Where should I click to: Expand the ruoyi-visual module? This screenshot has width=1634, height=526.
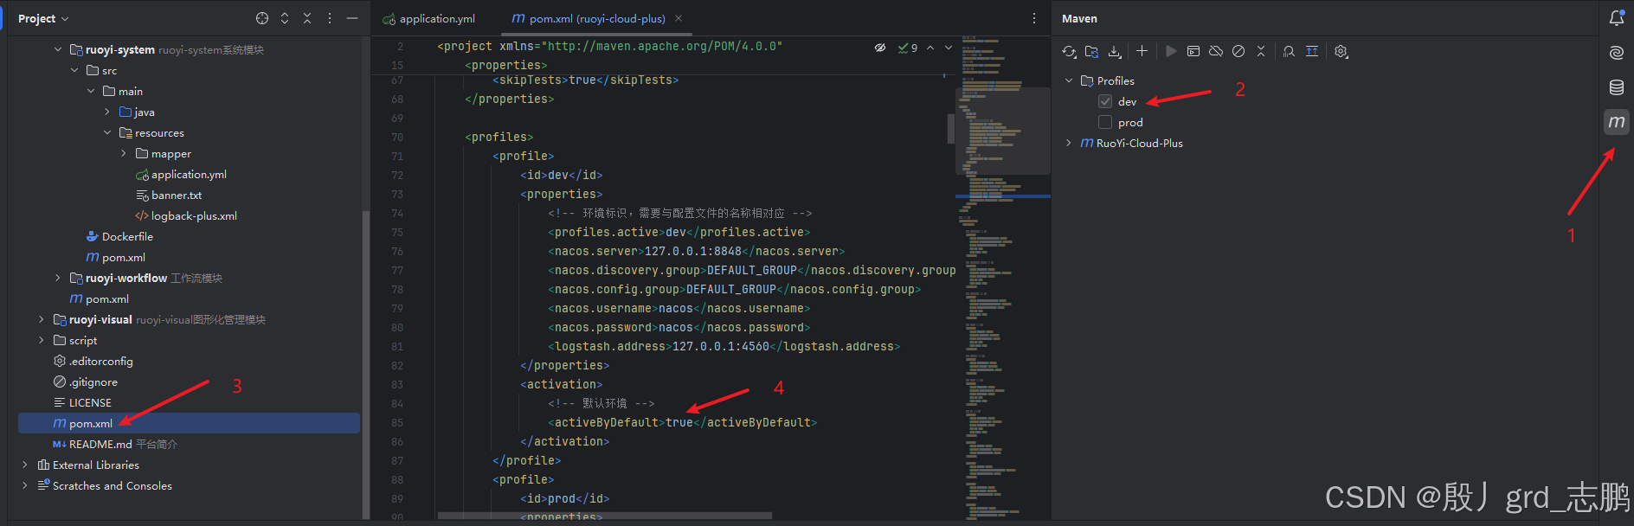[x=42, y=319]
